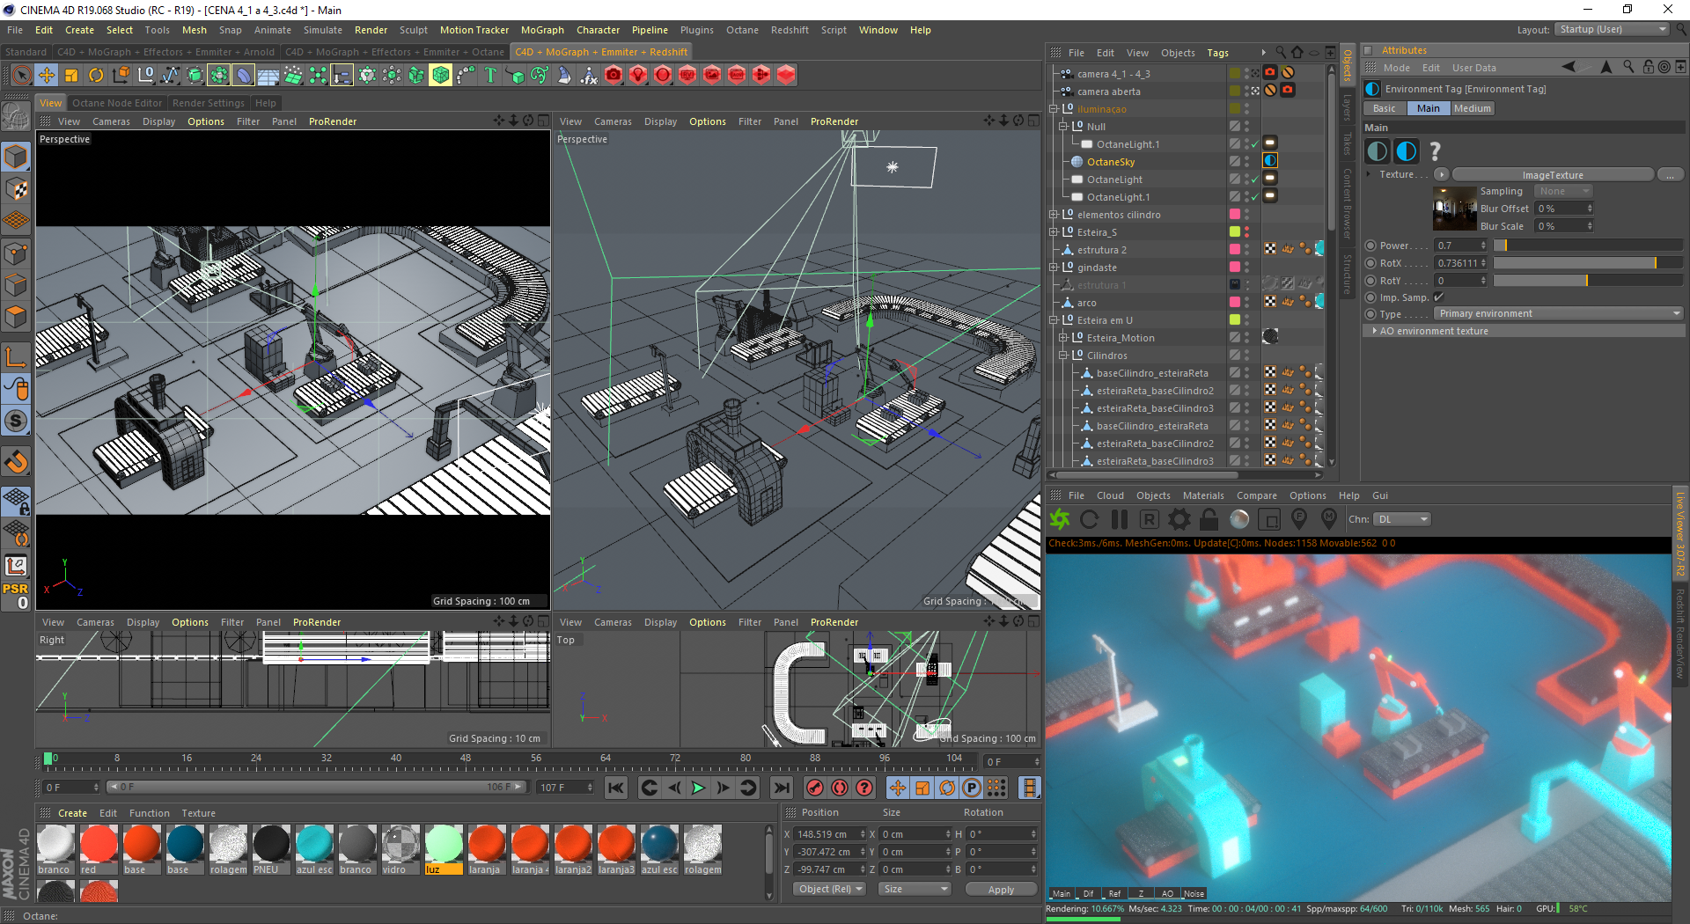This screenshot has width=1690, height=924.
Task: Open the Object (Rel) dropdown
Action: (x=829, y=889)
